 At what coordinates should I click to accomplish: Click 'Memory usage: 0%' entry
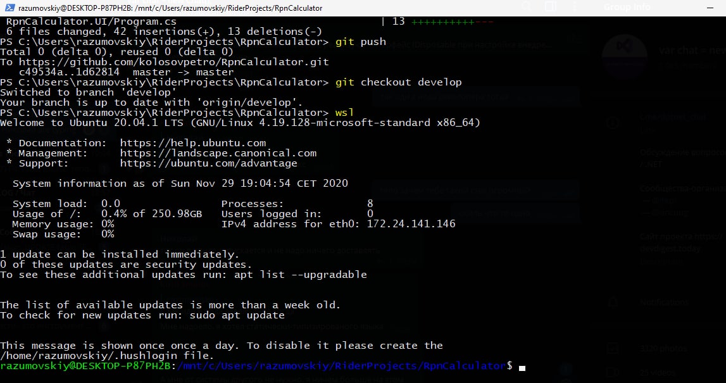coord(63,224)
